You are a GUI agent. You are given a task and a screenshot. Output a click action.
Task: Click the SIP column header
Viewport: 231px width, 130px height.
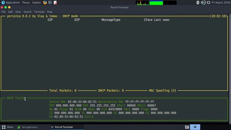tap(50, 20)
